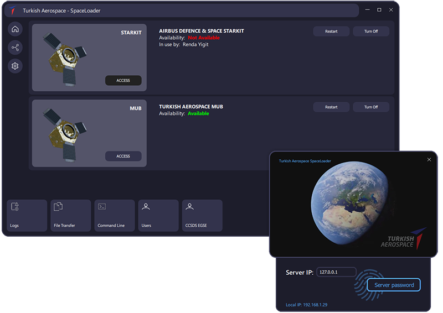Turn Off the Turkish Aerospace MUB device
This screenshot has height=313, width=443.
[371, 107]
